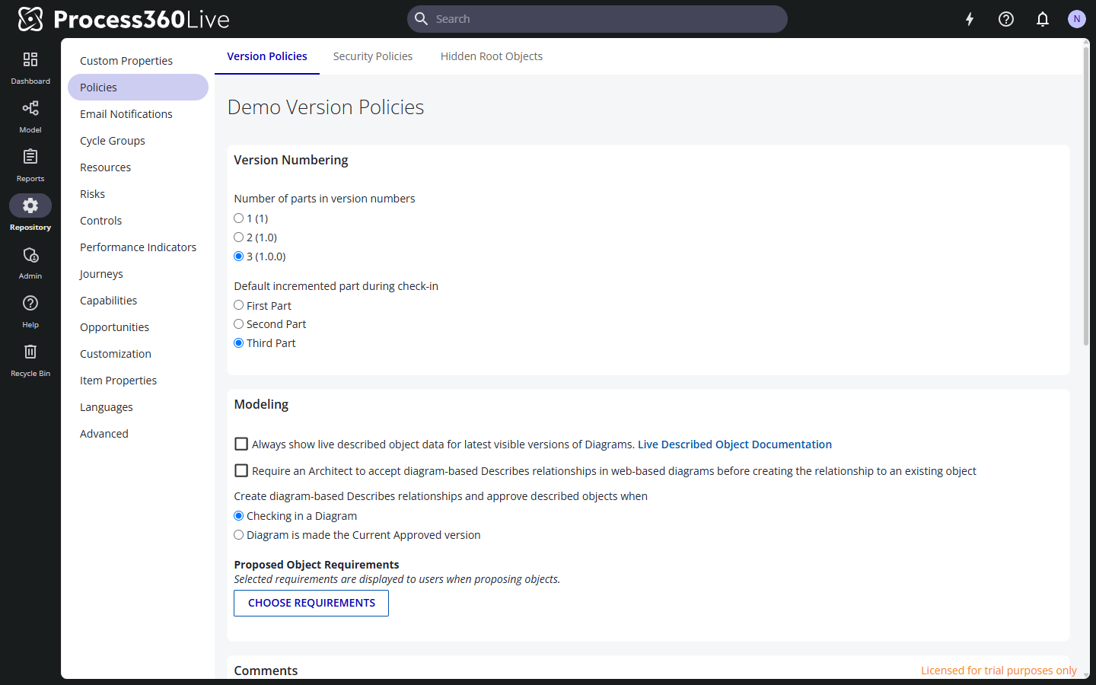Choose First Part increment option
Screen dimensions: 1096x685
[x=239, y=305]
